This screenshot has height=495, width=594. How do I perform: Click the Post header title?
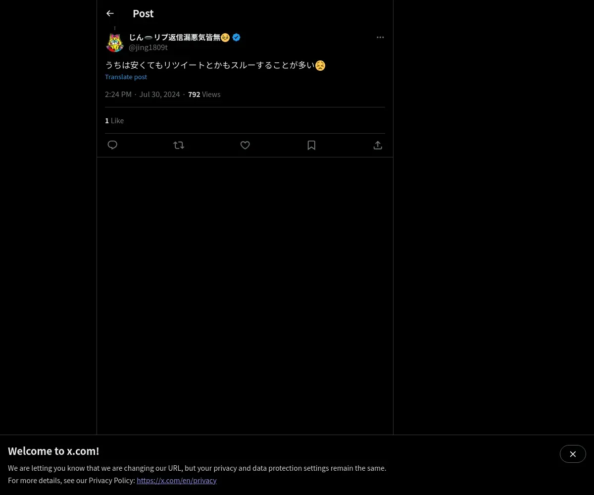(x=143, y=13)
